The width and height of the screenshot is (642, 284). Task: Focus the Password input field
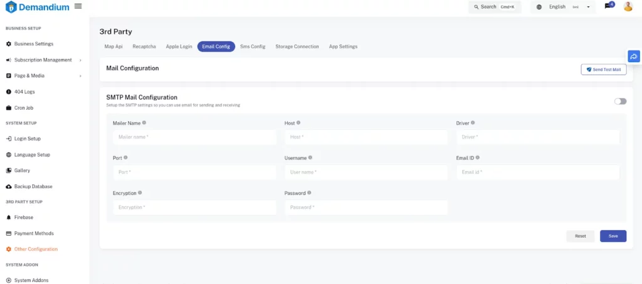click(x=366, y=208)
